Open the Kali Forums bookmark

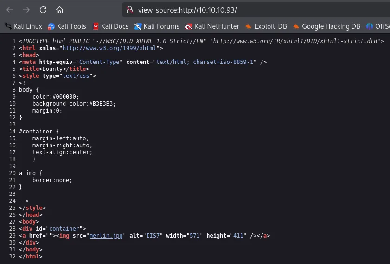pos(157,26)
